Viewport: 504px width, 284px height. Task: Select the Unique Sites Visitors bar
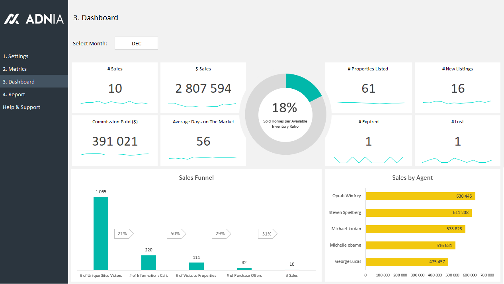[x=101, y=233]
